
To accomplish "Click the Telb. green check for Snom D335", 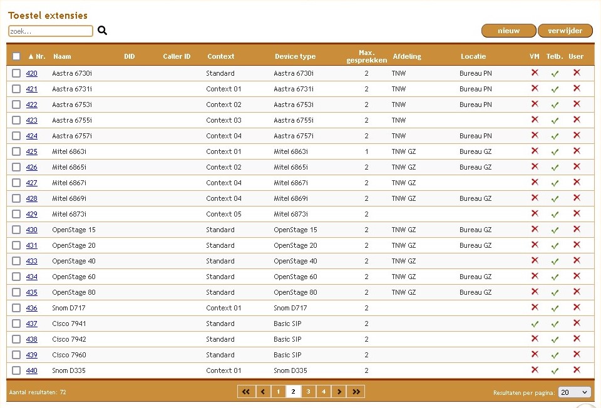I will coord(555,371).
